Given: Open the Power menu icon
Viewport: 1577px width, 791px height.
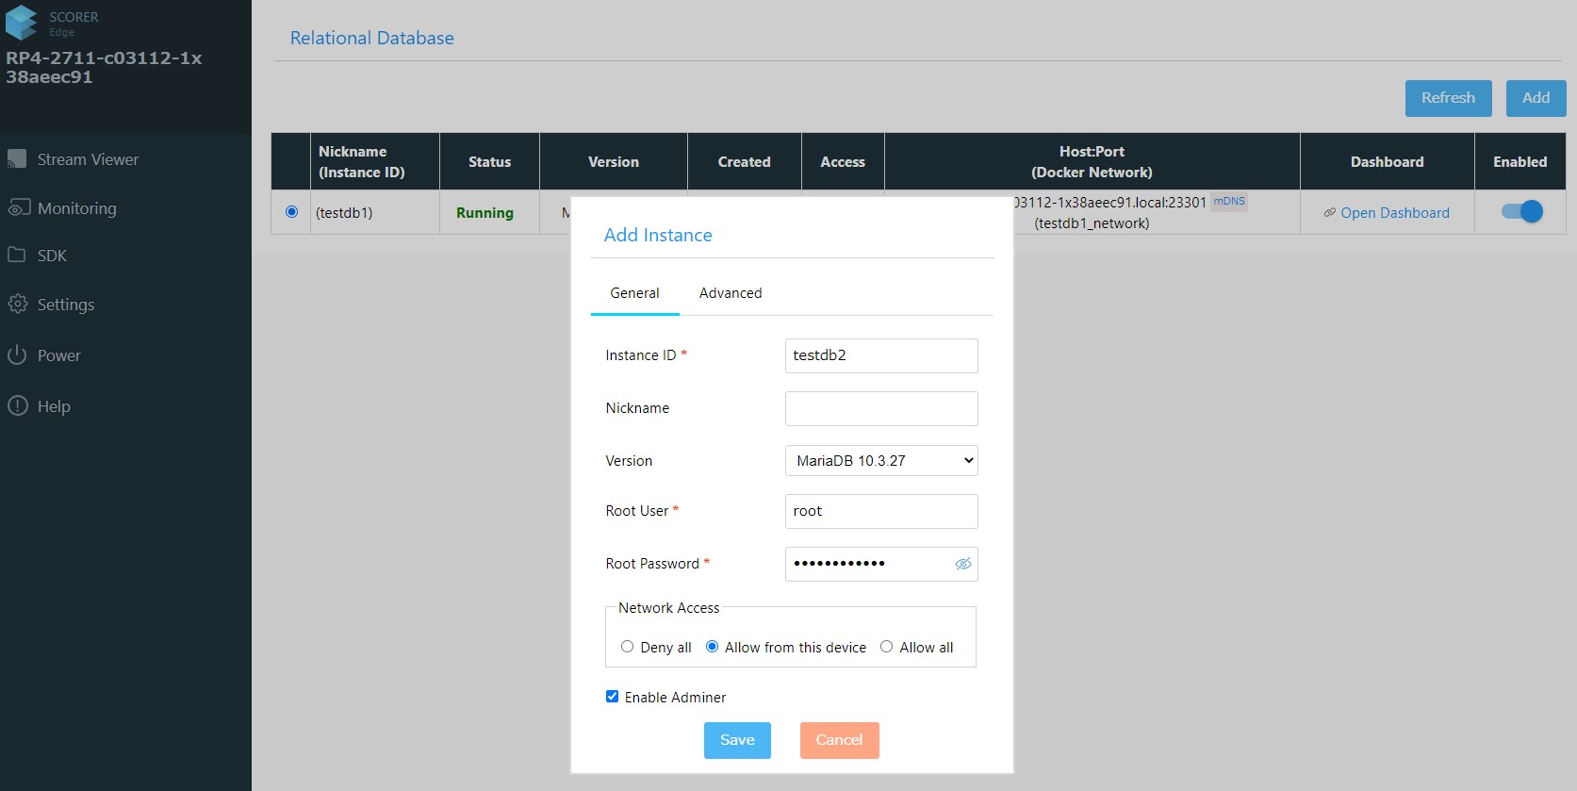Looking at the screenshot, I should click(x=17, y=355).
